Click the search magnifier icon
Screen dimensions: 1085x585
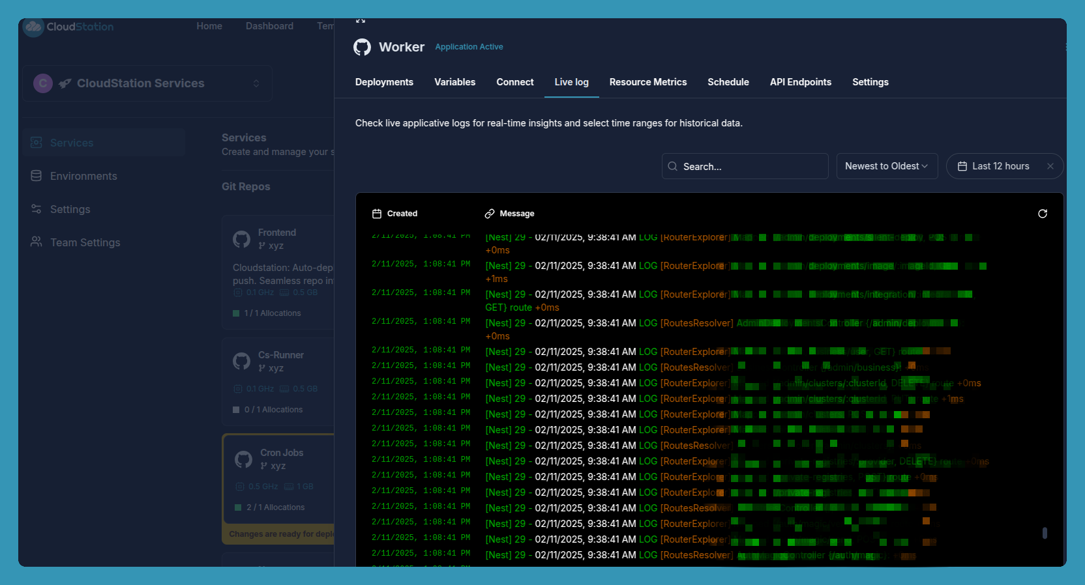[673, 166]
